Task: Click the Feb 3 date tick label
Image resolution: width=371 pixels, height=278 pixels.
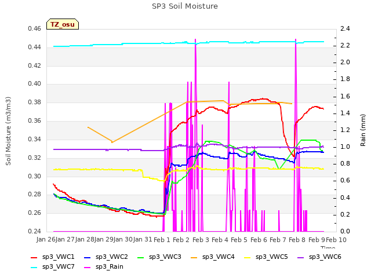Action: (201, 240)
